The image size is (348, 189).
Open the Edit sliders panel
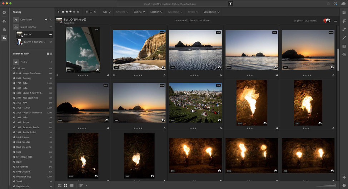pyautogui.click(x=344, y=13)
